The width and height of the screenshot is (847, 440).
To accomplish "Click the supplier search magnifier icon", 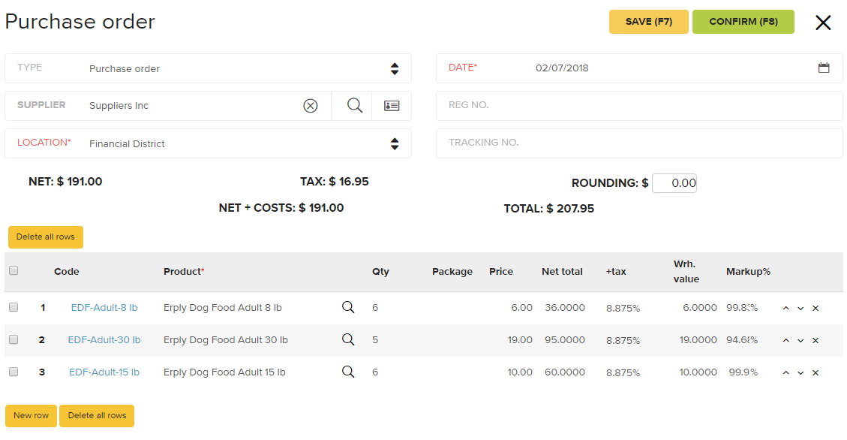I will pos(354,106).
